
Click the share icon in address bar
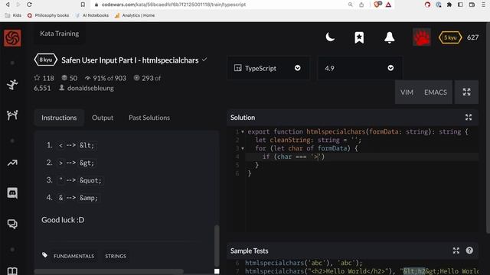coord(361,5)
